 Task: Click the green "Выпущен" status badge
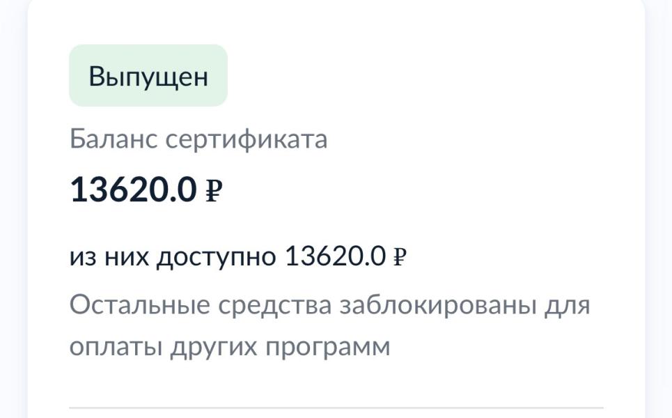pyautogui.click(x=148, y=76)
